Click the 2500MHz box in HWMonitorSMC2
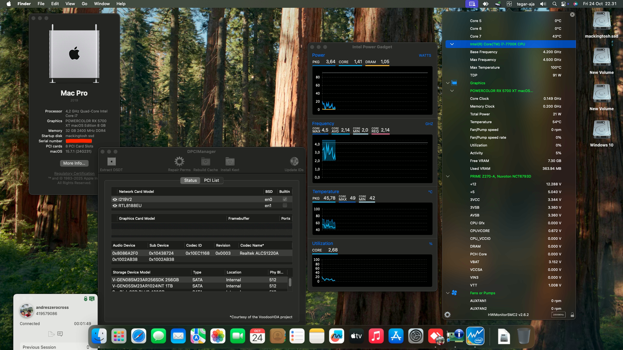 [558, 315]
